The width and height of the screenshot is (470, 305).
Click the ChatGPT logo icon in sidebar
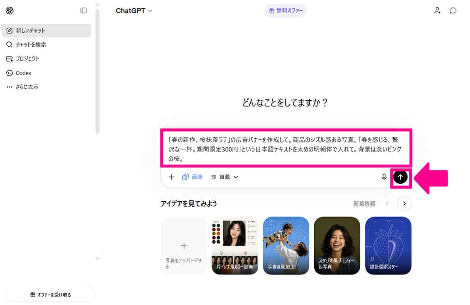coord(9,11)
